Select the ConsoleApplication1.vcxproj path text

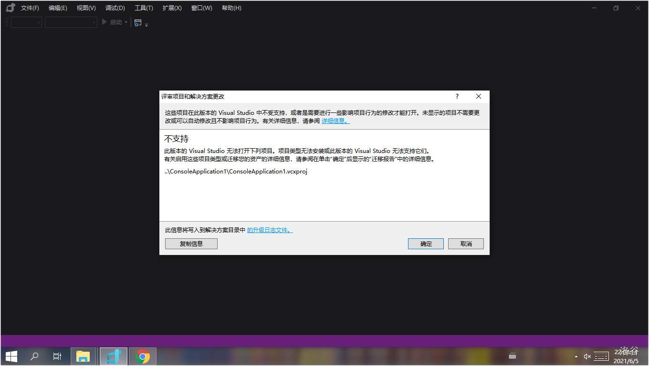pyautogui.click(x=236, y=172)
